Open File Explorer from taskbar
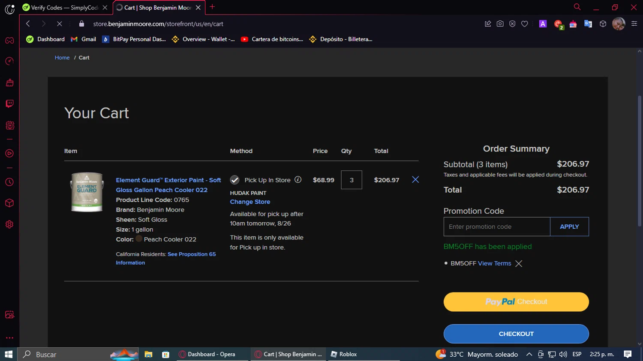643x361 pixels. tap(148, 354)
